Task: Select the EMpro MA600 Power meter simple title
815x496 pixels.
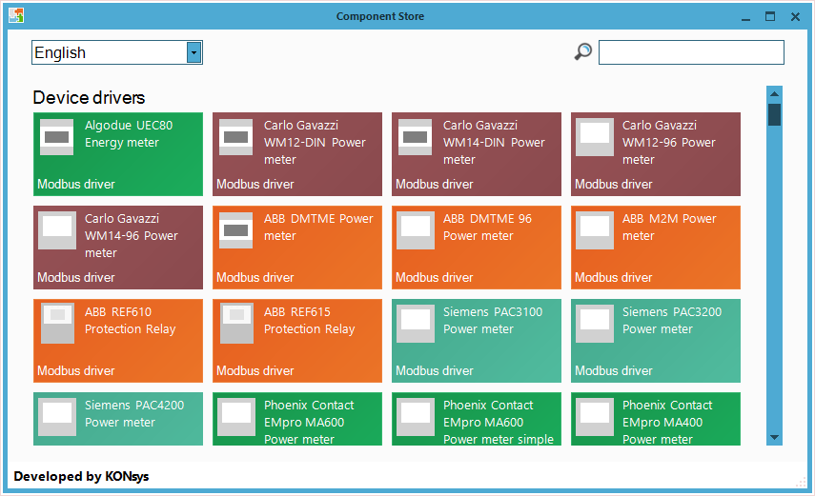Action: 499,423
